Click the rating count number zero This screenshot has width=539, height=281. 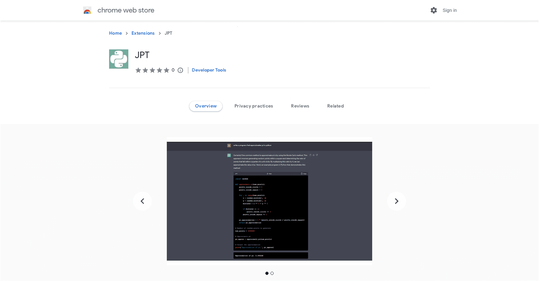(x=173, y=70)
